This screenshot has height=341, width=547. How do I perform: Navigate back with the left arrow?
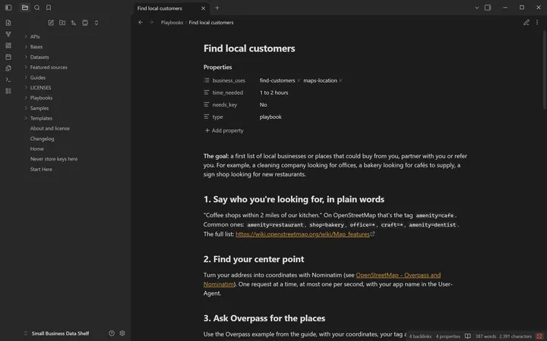click(141, 22)
